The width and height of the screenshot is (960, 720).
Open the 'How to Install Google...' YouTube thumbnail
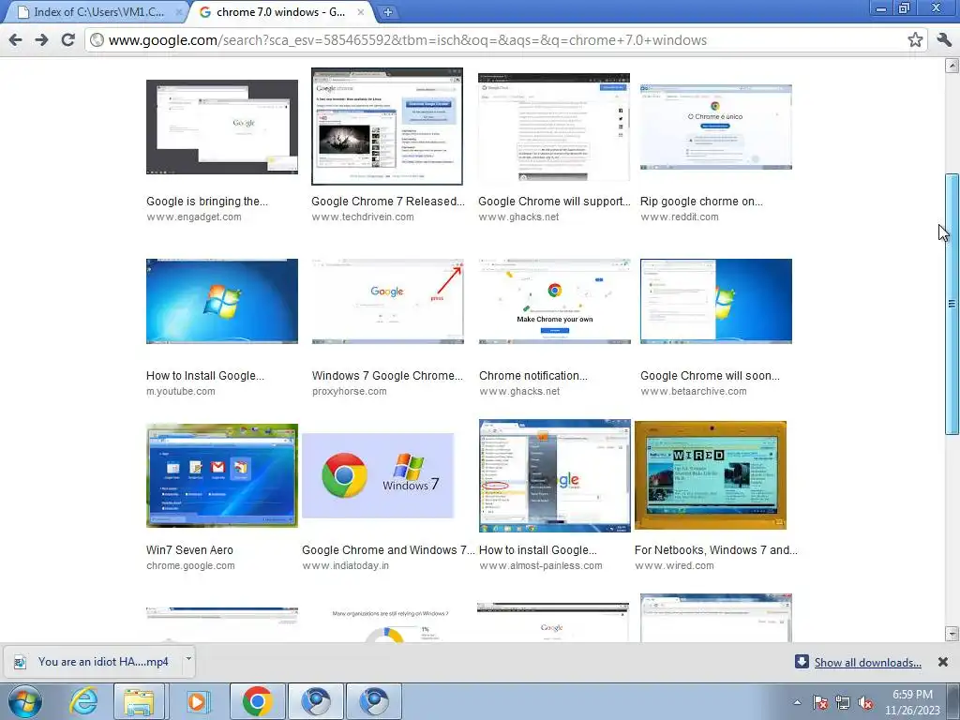(x=222, y=301)
